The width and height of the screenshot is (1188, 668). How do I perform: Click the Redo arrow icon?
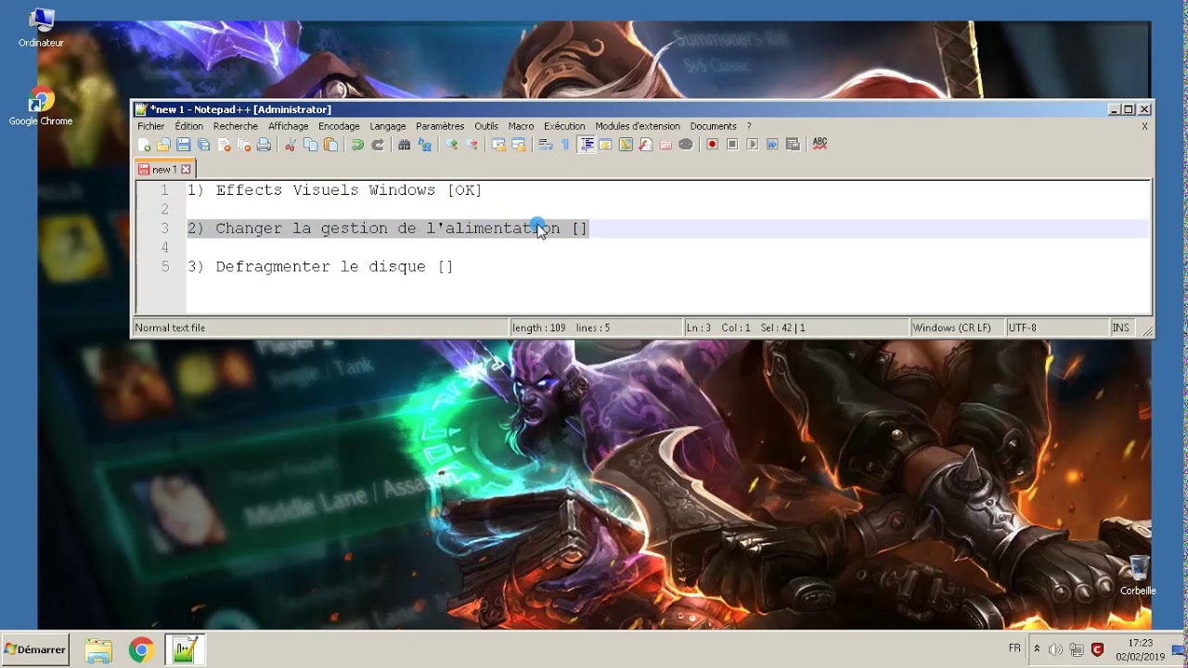(x=378, y=145)
